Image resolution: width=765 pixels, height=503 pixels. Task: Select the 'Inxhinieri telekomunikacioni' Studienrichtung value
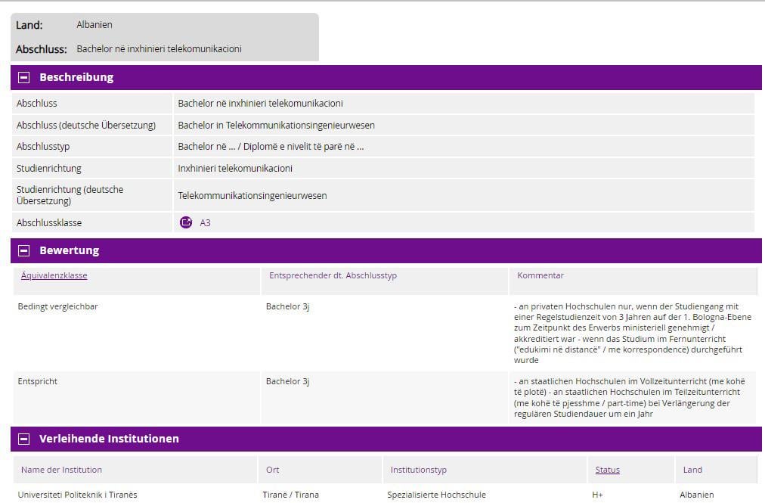click(x=235, y=168)
